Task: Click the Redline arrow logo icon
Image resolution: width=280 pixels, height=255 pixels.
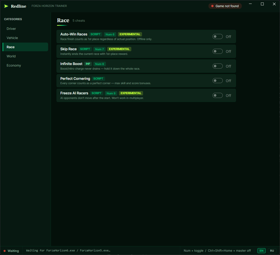Action: 6,6
